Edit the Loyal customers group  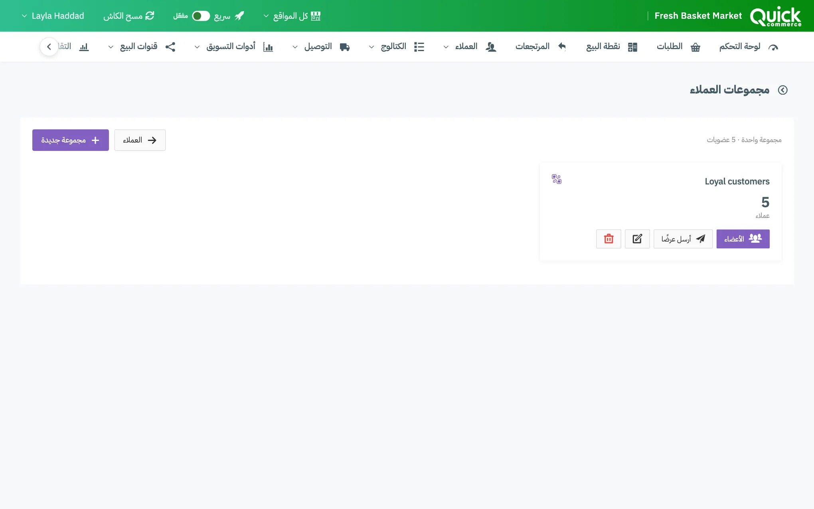click(637, 239)
